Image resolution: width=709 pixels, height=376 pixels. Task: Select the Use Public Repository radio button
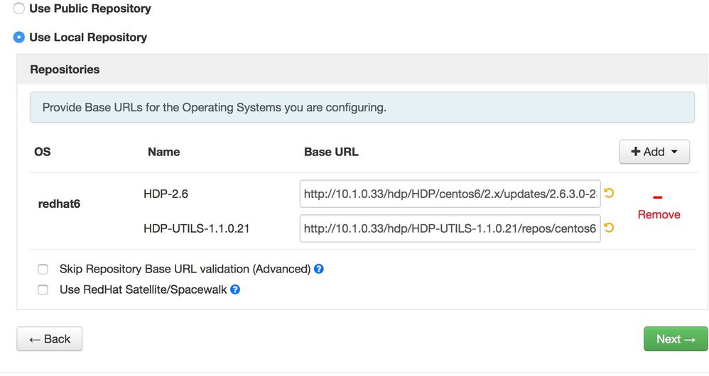tap(19, 9)
